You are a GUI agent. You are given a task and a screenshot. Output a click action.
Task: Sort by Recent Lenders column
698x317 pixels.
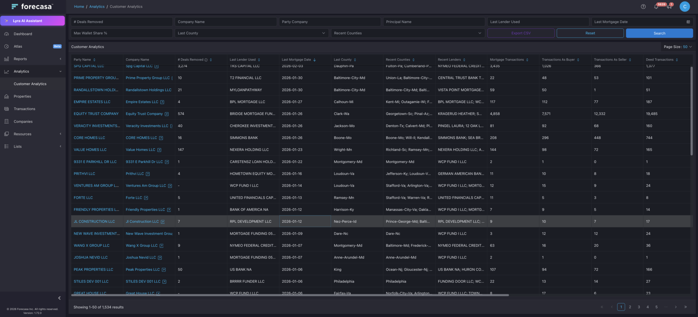pyautogui.click(x=464, y=60)
